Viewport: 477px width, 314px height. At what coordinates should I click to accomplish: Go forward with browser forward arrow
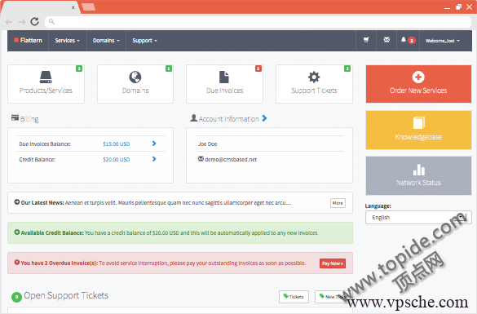(22, 22)
